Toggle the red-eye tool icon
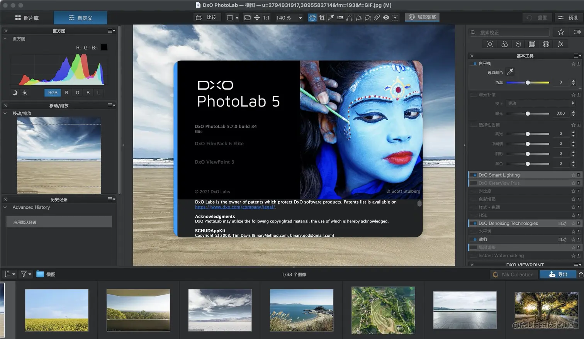584x339 pixels. tap(386, 17)
